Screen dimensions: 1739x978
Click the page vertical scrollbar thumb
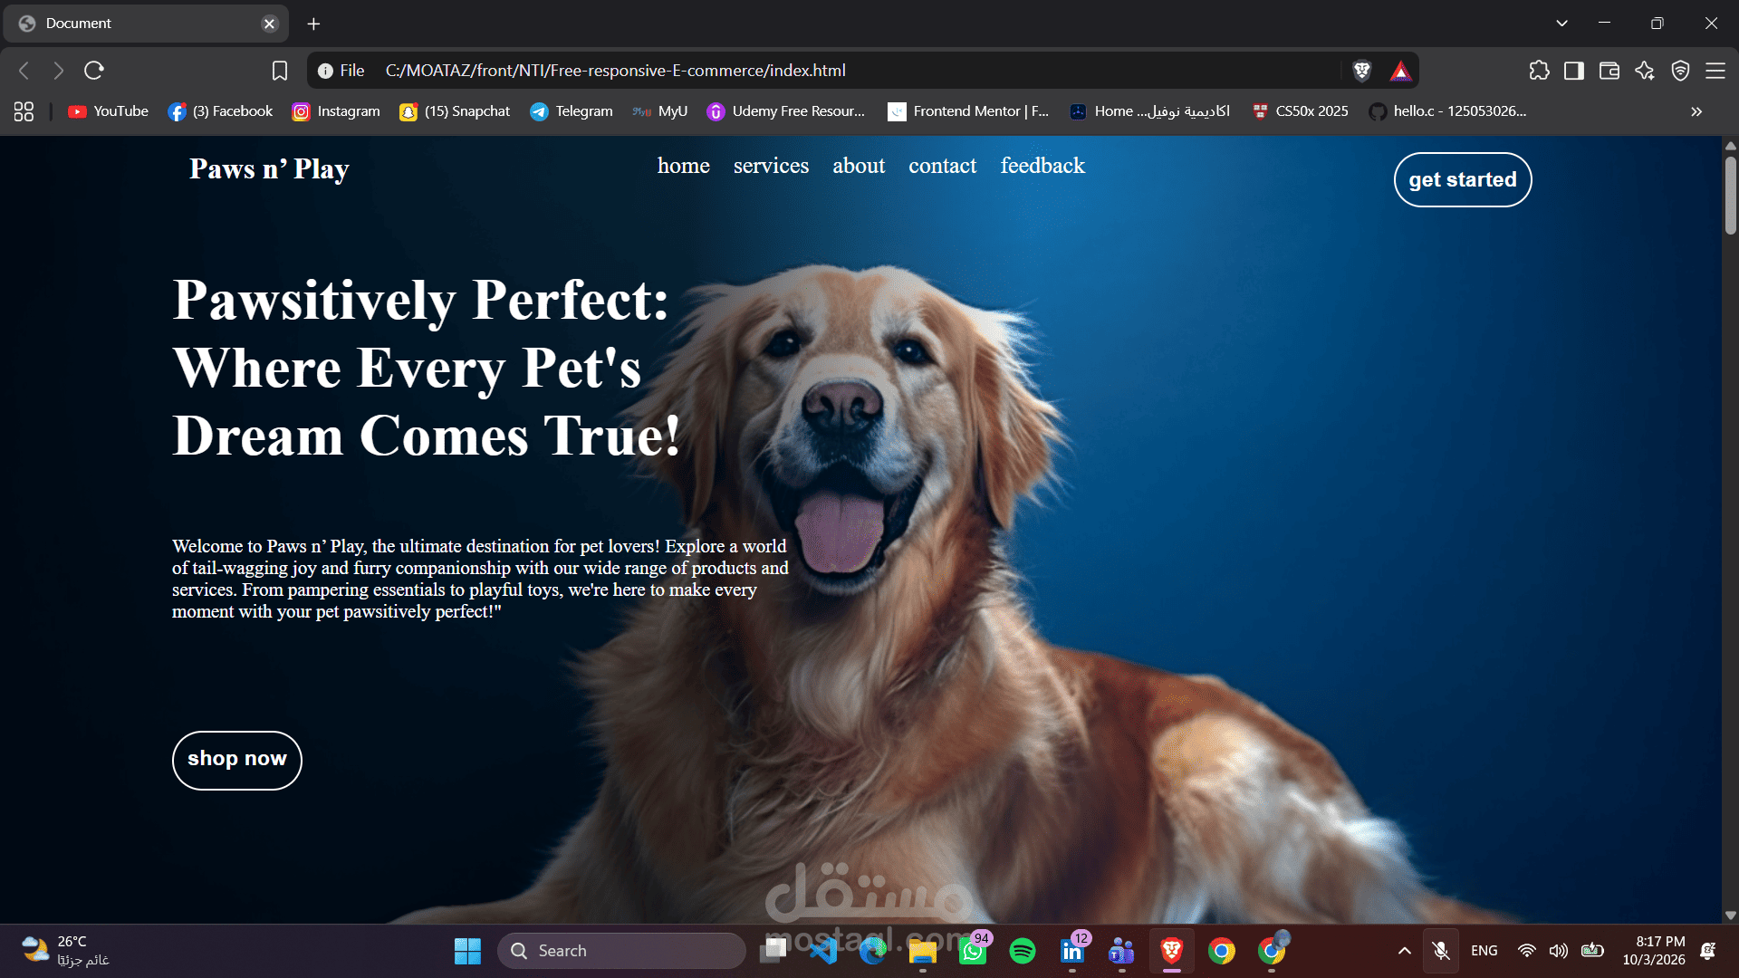(1730, 195)
